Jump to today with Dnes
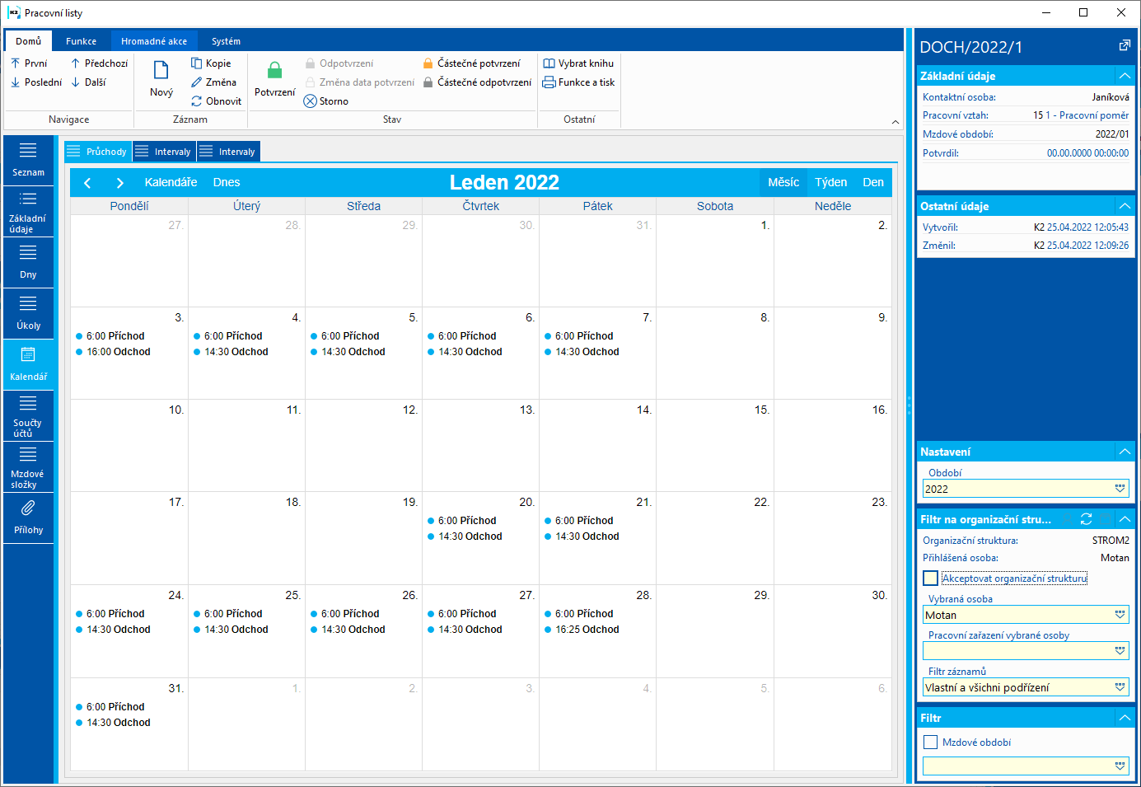1141x787 pixels. pos(227,183)
